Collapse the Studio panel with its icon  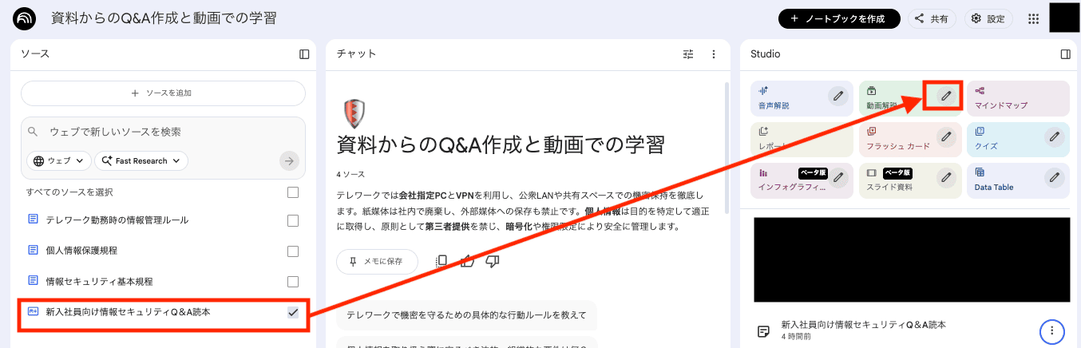coord(1065,54)
